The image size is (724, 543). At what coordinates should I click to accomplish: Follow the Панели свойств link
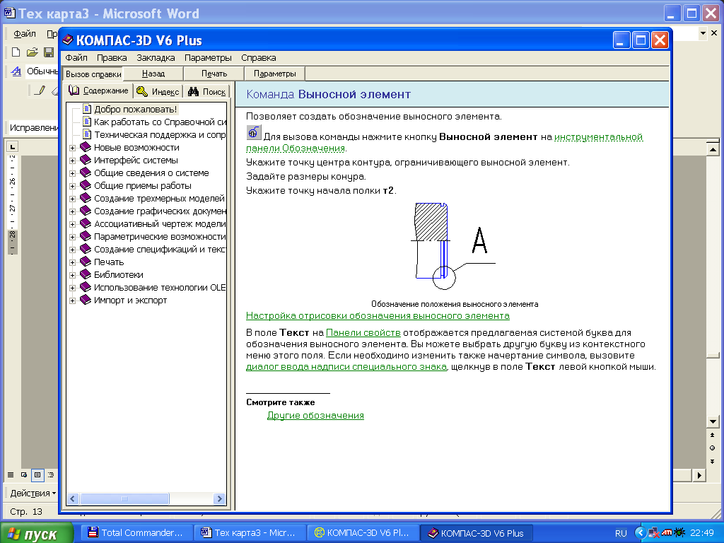pos(363,332)
